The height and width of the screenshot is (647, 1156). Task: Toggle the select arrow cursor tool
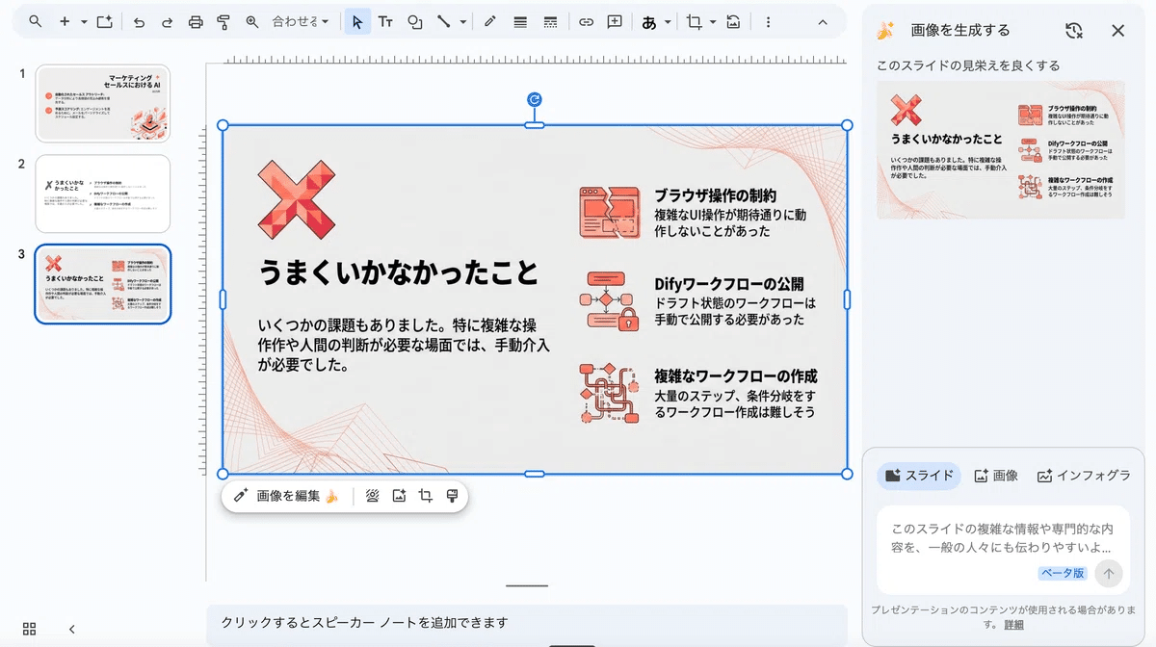coord(357,22)
